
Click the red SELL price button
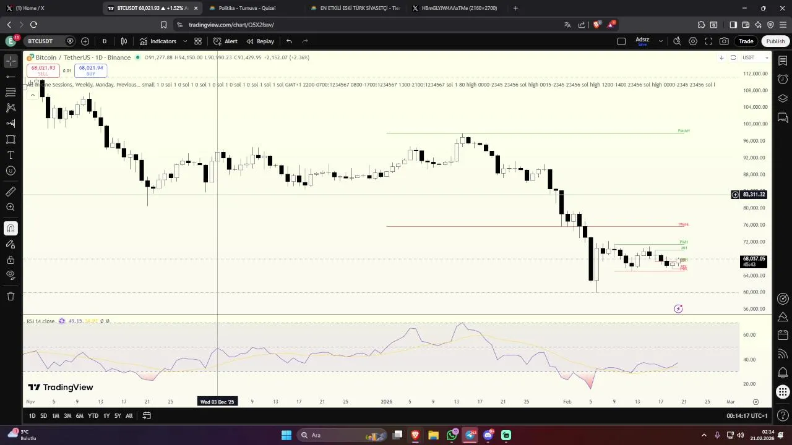(43, 70)
